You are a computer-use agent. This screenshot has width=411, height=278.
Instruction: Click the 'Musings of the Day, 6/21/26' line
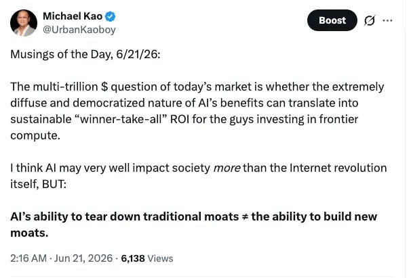pyautogui.click(x=85, y=54)
